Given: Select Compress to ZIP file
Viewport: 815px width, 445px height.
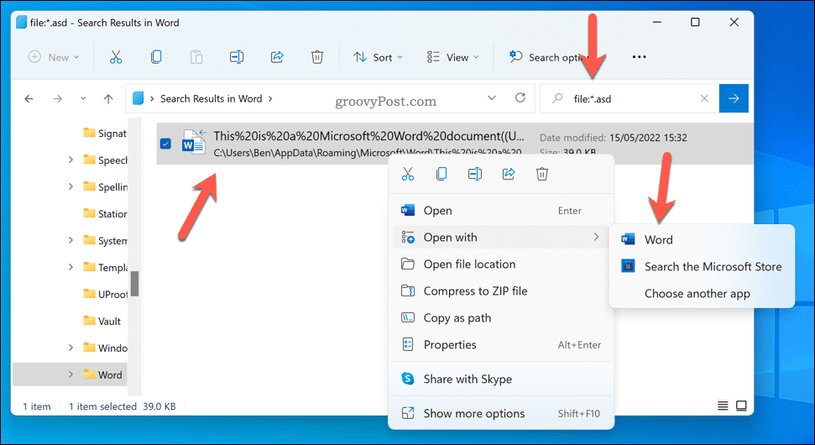Looking at the screenshot, I should point(501,291).
